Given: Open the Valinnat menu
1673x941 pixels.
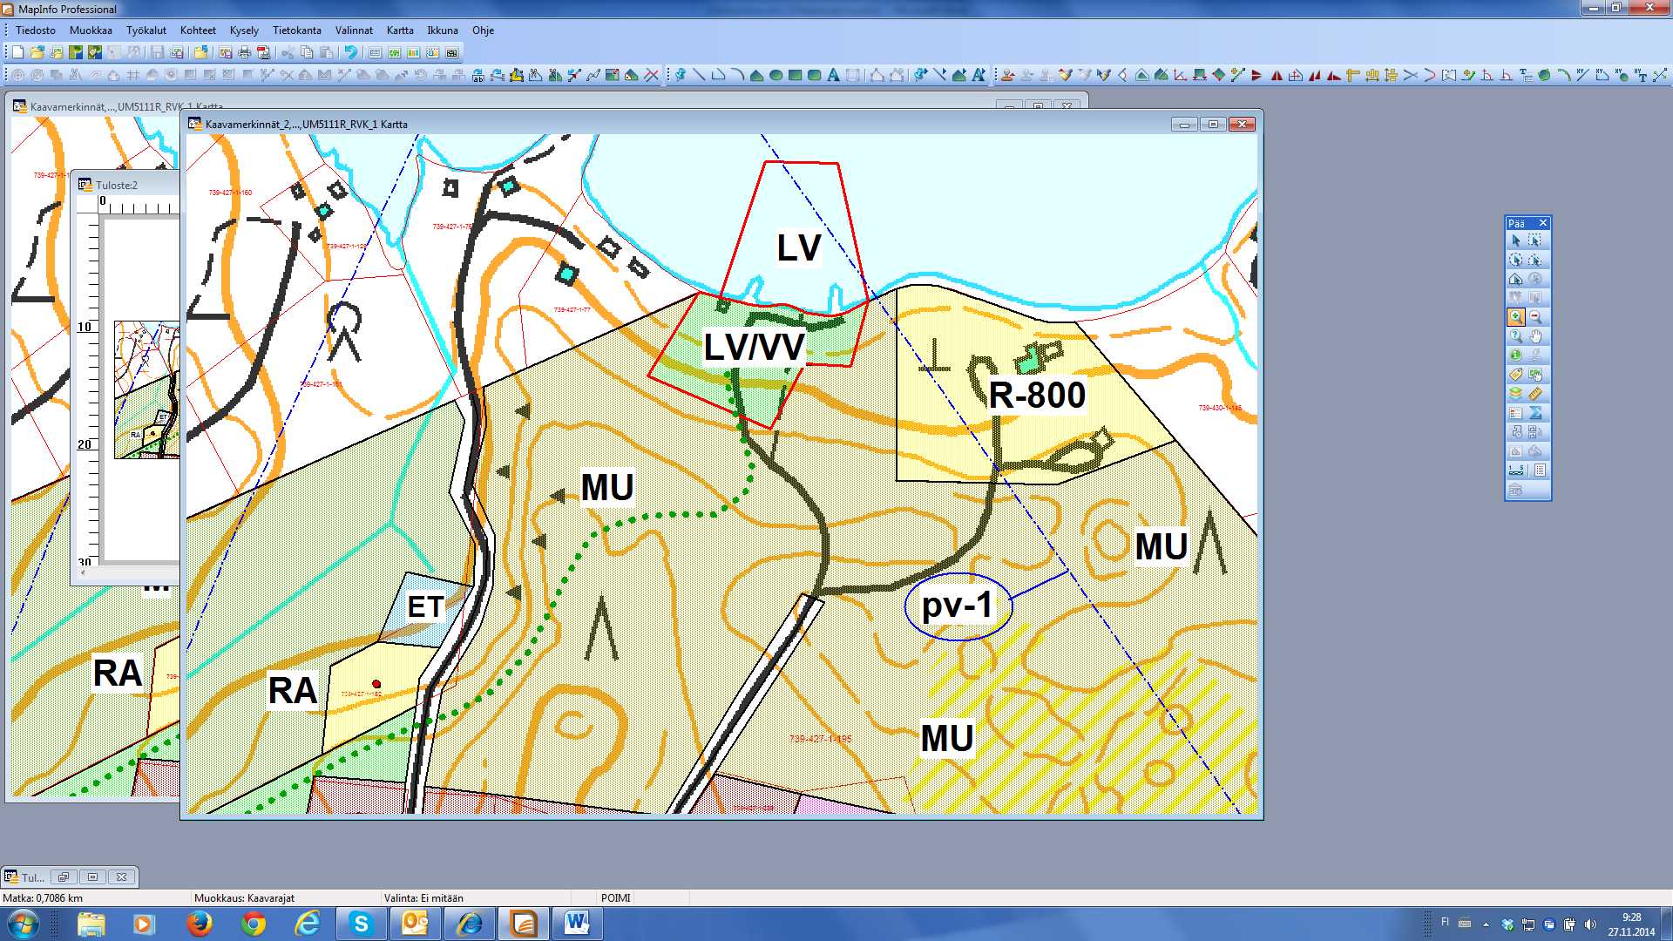Looking at the screenshot, I should click(x=354, y=30).
